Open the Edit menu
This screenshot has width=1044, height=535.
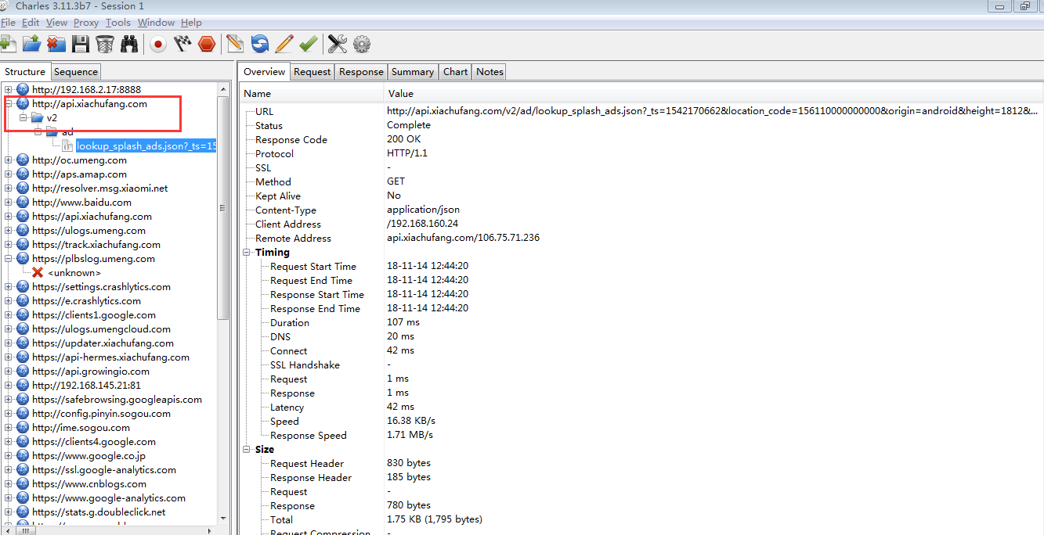pyautogui.click(x=31, y=23)
